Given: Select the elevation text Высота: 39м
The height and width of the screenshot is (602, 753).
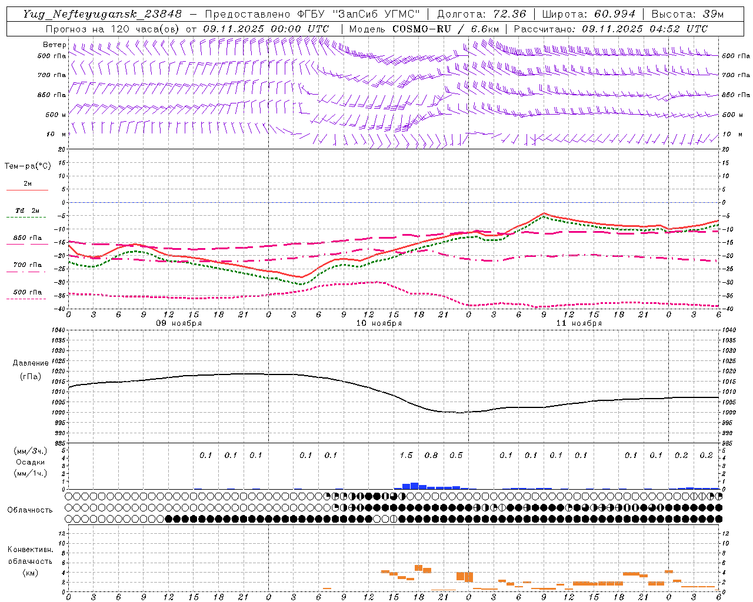Looking at the screenshot, I should [x=688, y=14].
